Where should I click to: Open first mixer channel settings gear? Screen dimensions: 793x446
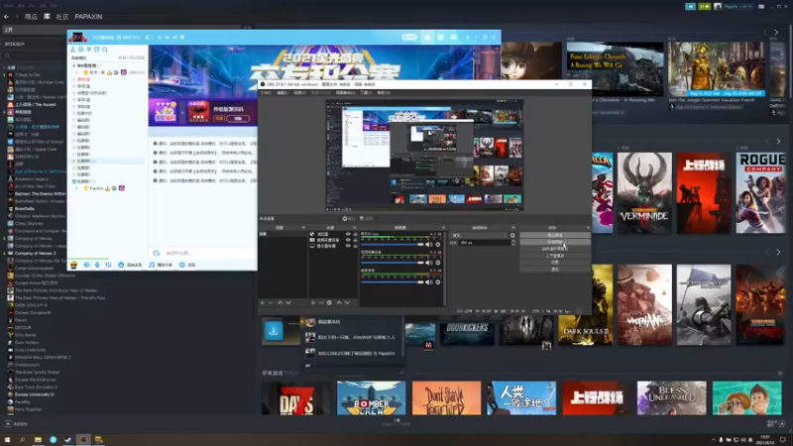[438, 244]
